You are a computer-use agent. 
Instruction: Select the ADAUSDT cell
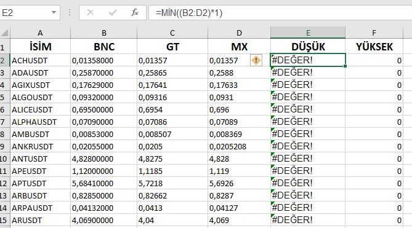40,73
